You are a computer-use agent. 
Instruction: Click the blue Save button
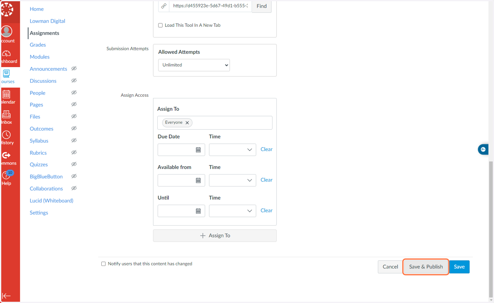[459, 267]
